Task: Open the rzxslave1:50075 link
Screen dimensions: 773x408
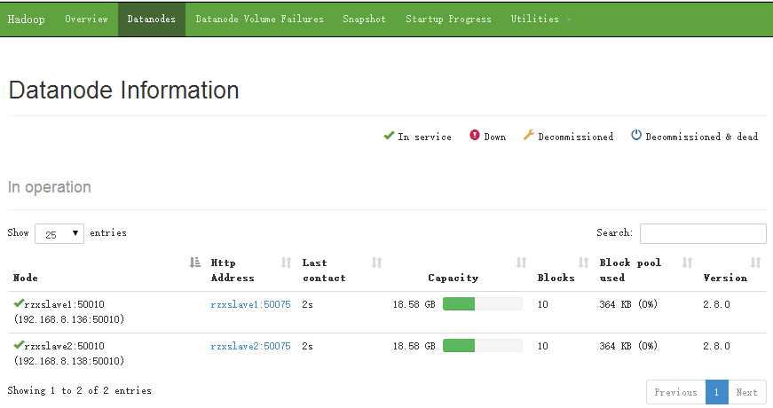Action: (250, 304)
